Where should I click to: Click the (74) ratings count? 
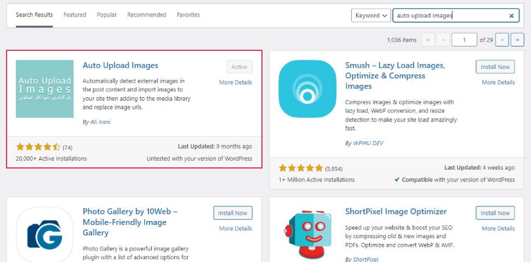(x=67, y=147)
